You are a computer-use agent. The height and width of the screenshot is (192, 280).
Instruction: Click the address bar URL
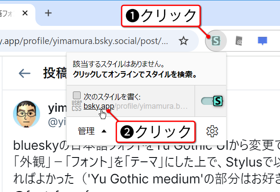pyautogui.click(x=84, y=41)
